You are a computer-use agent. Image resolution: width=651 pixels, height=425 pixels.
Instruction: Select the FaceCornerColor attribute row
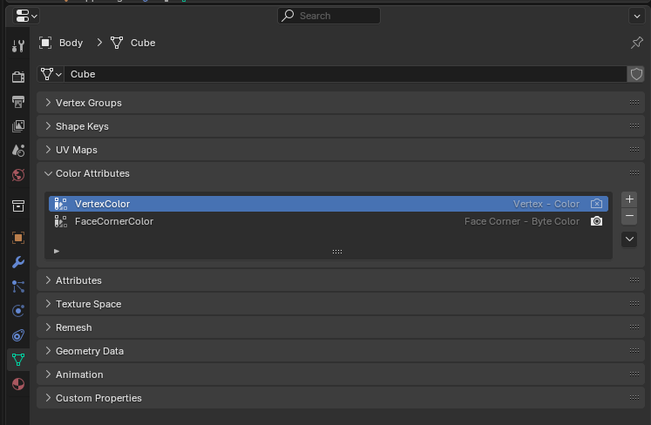[329, 221]
